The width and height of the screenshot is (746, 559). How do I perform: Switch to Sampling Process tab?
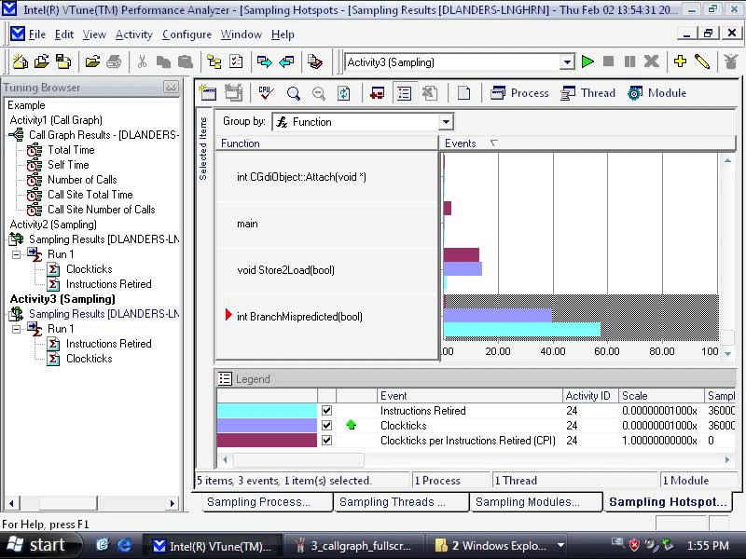[x=267, y=502]
